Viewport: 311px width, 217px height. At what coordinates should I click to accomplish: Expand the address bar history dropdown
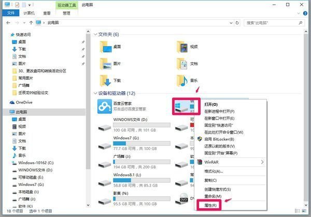[x=231, y=23]
